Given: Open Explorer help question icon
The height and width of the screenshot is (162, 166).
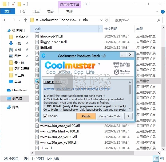Looking at the screenshot, I should (x=163, y=12).
